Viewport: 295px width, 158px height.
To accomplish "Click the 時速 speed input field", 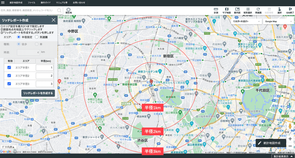I will coord(28,52).
